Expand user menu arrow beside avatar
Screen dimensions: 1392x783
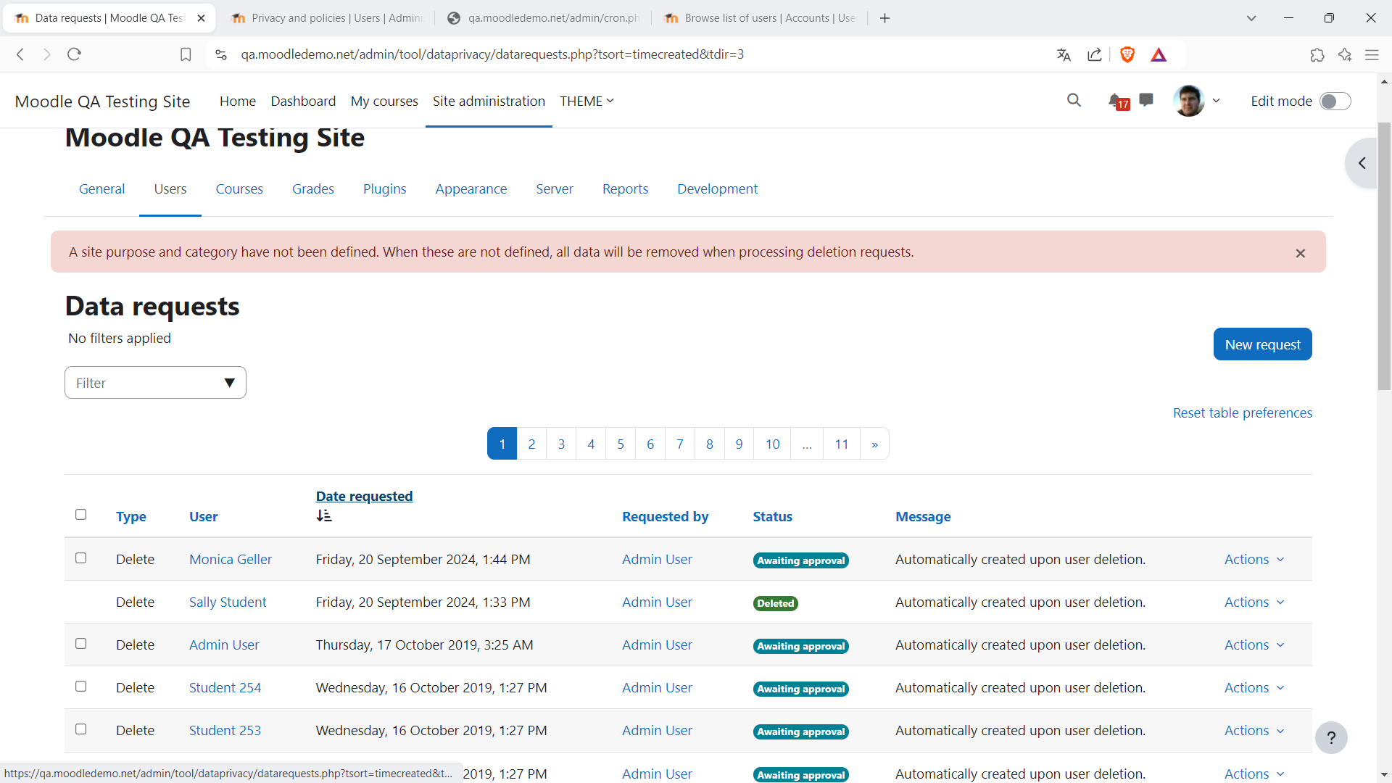(1216, 101)
